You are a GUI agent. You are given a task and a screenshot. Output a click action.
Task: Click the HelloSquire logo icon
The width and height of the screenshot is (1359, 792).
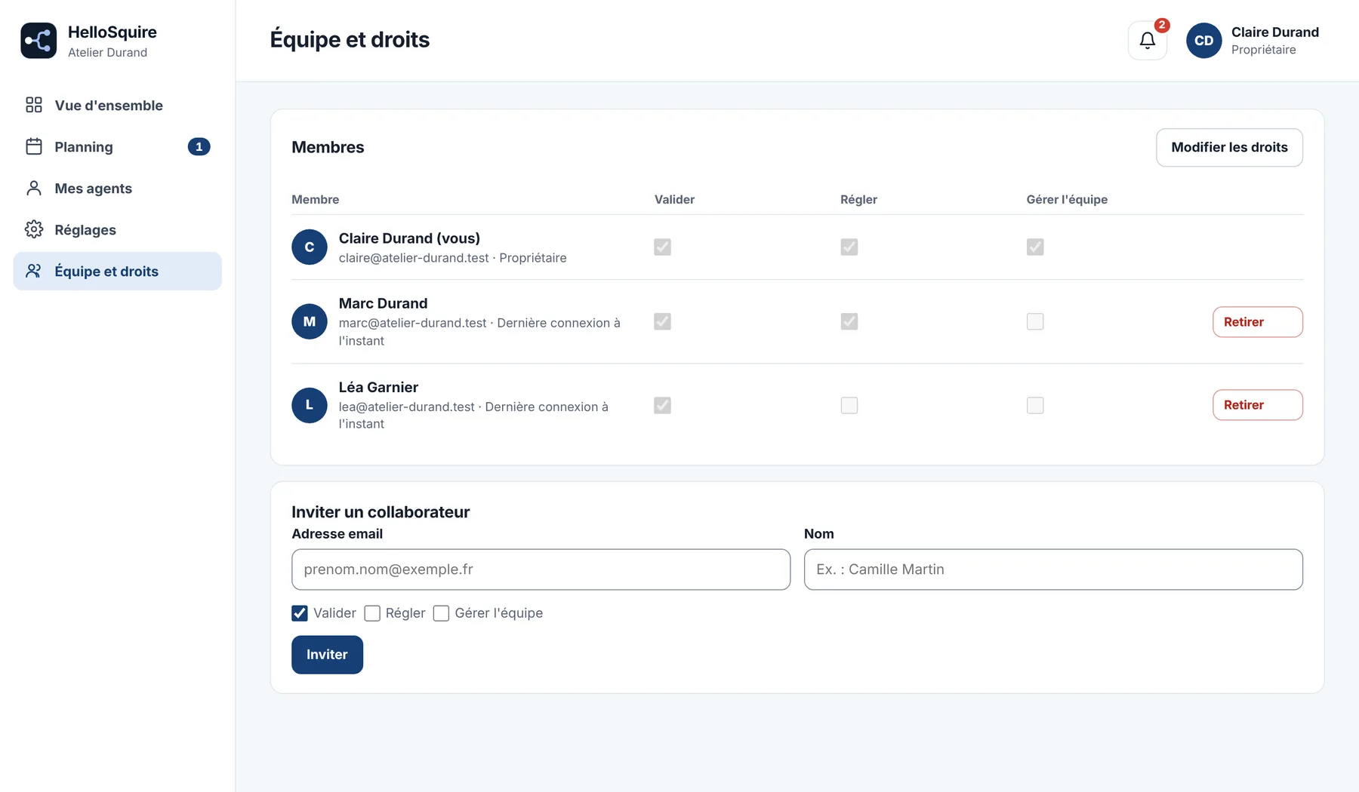[x=39, y=41]
